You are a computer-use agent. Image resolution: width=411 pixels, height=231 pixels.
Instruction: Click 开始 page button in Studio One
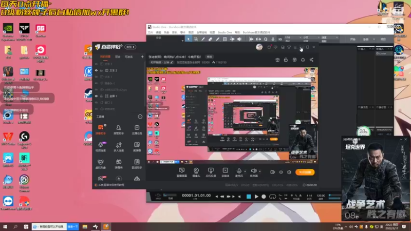tap(353, 40)
